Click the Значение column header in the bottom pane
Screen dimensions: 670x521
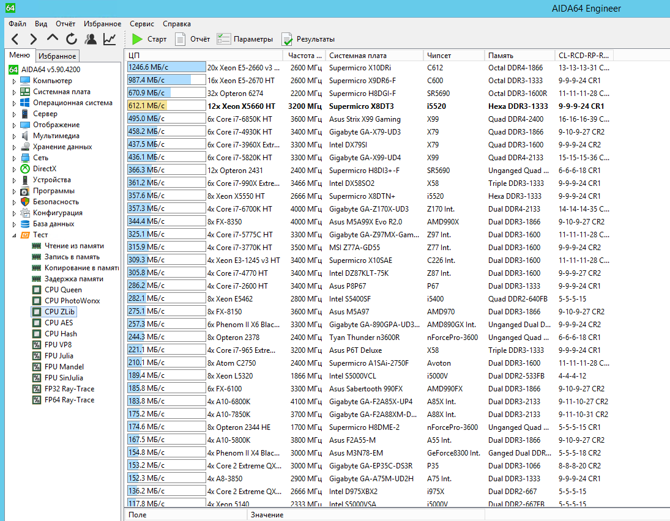point(366,515)
